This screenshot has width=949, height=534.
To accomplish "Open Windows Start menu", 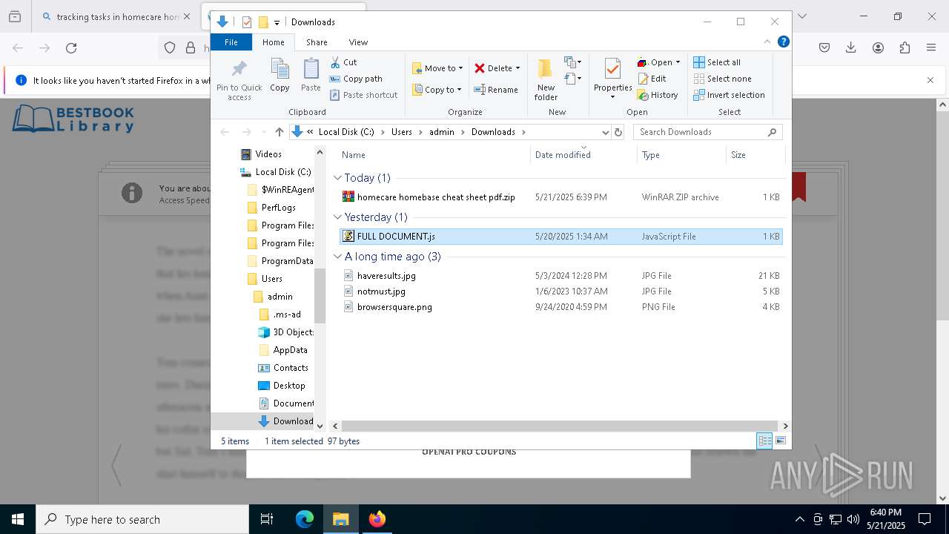I will (x=18, y=519).
